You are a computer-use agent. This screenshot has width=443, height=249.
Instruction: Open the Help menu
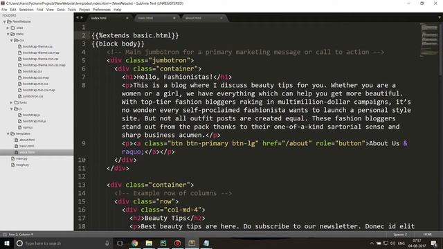pyautogui.click(x=117, y=10)
